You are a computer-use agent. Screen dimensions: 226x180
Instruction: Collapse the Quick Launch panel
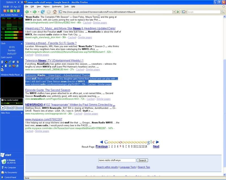pyautogui.click(x=21, y=57)
